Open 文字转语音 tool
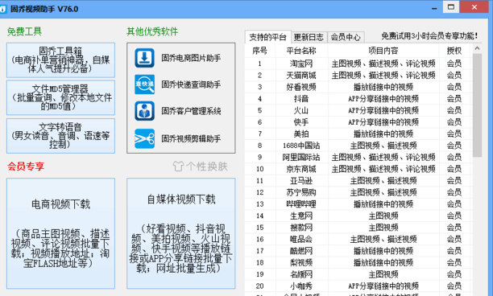Image resolution: width=493 pixels, height=296 pixels. point(60,136)
